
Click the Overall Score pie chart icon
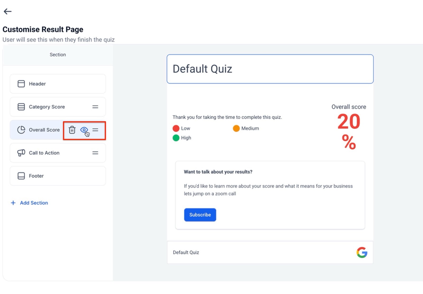click(21, 130)
